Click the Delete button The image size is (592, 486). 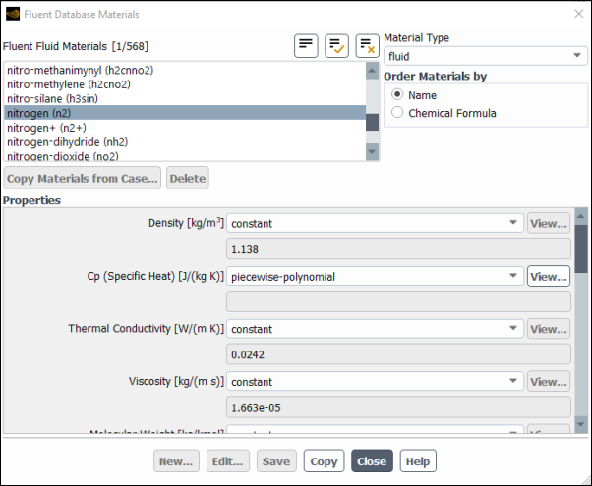pyautogui.click(x=188, y=178)
